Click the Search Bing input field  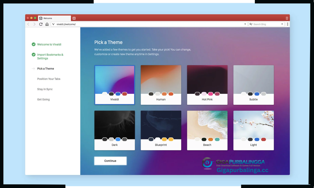(x=266, y=24)
